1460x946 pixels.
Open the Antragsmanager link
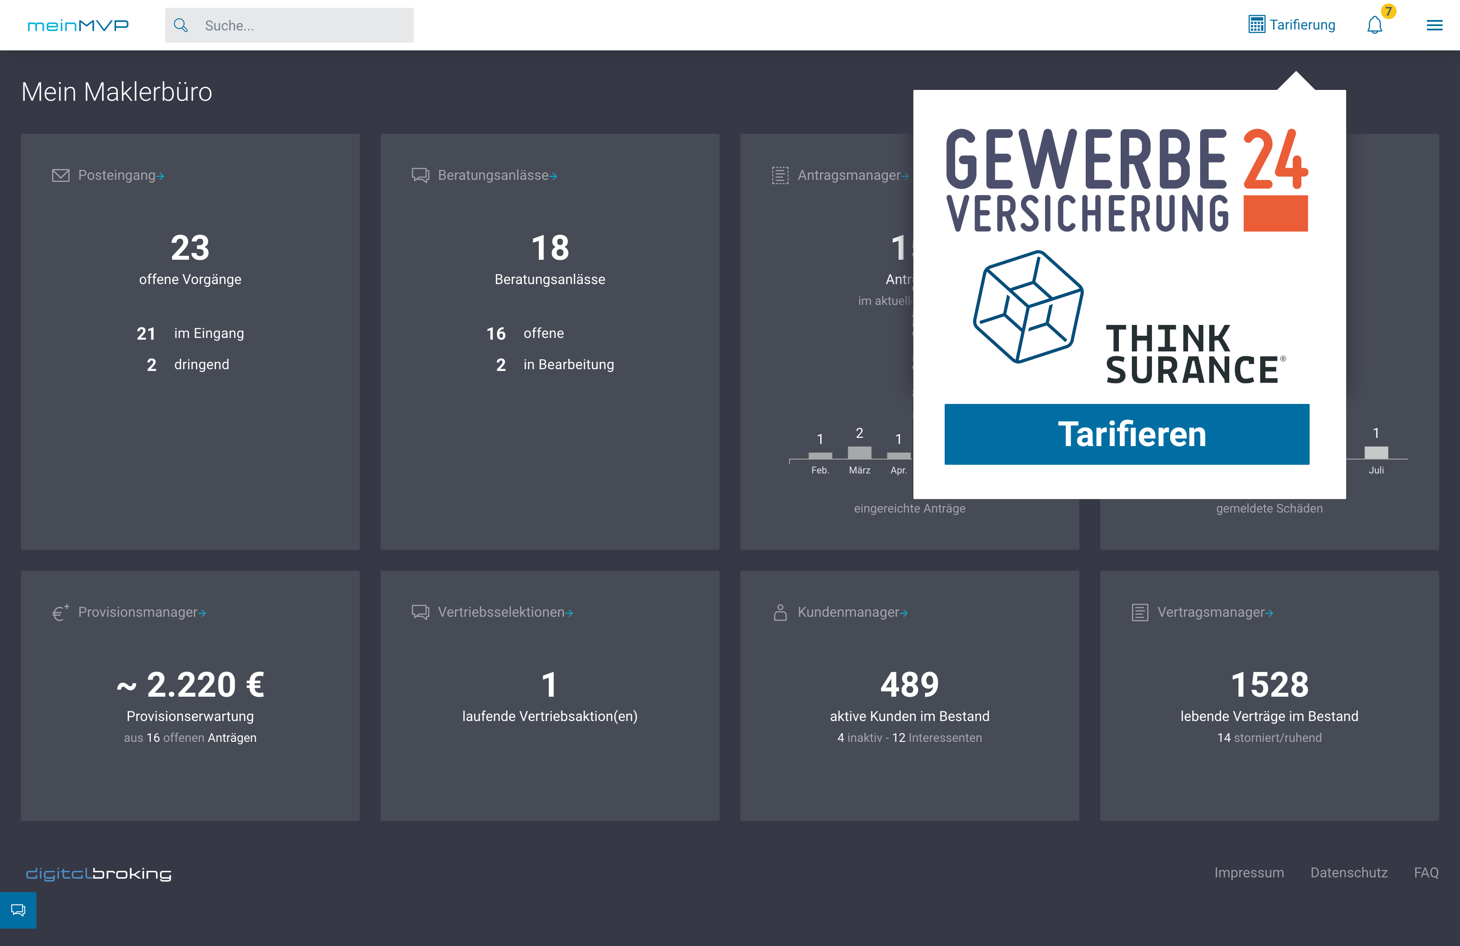click(x=853, y=175)
